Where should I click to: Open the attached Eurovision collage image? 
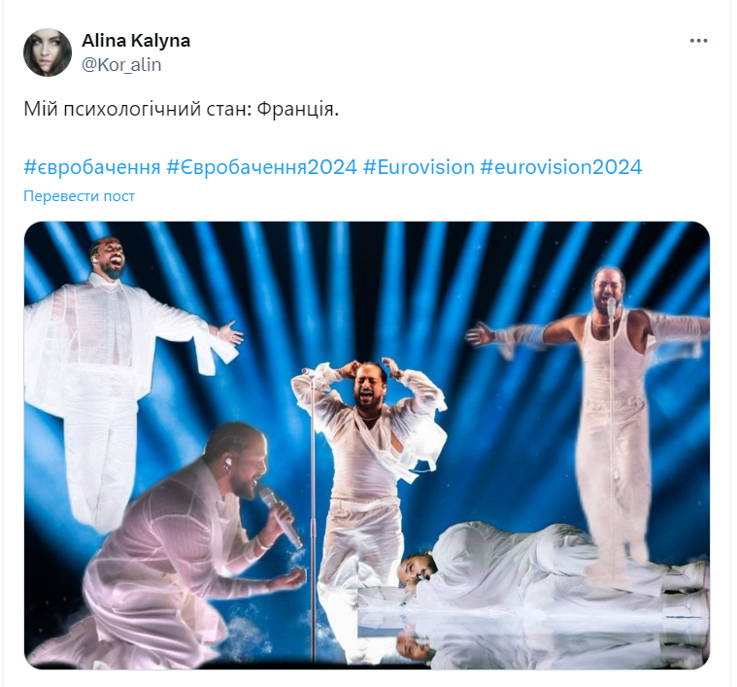(367, 445)
